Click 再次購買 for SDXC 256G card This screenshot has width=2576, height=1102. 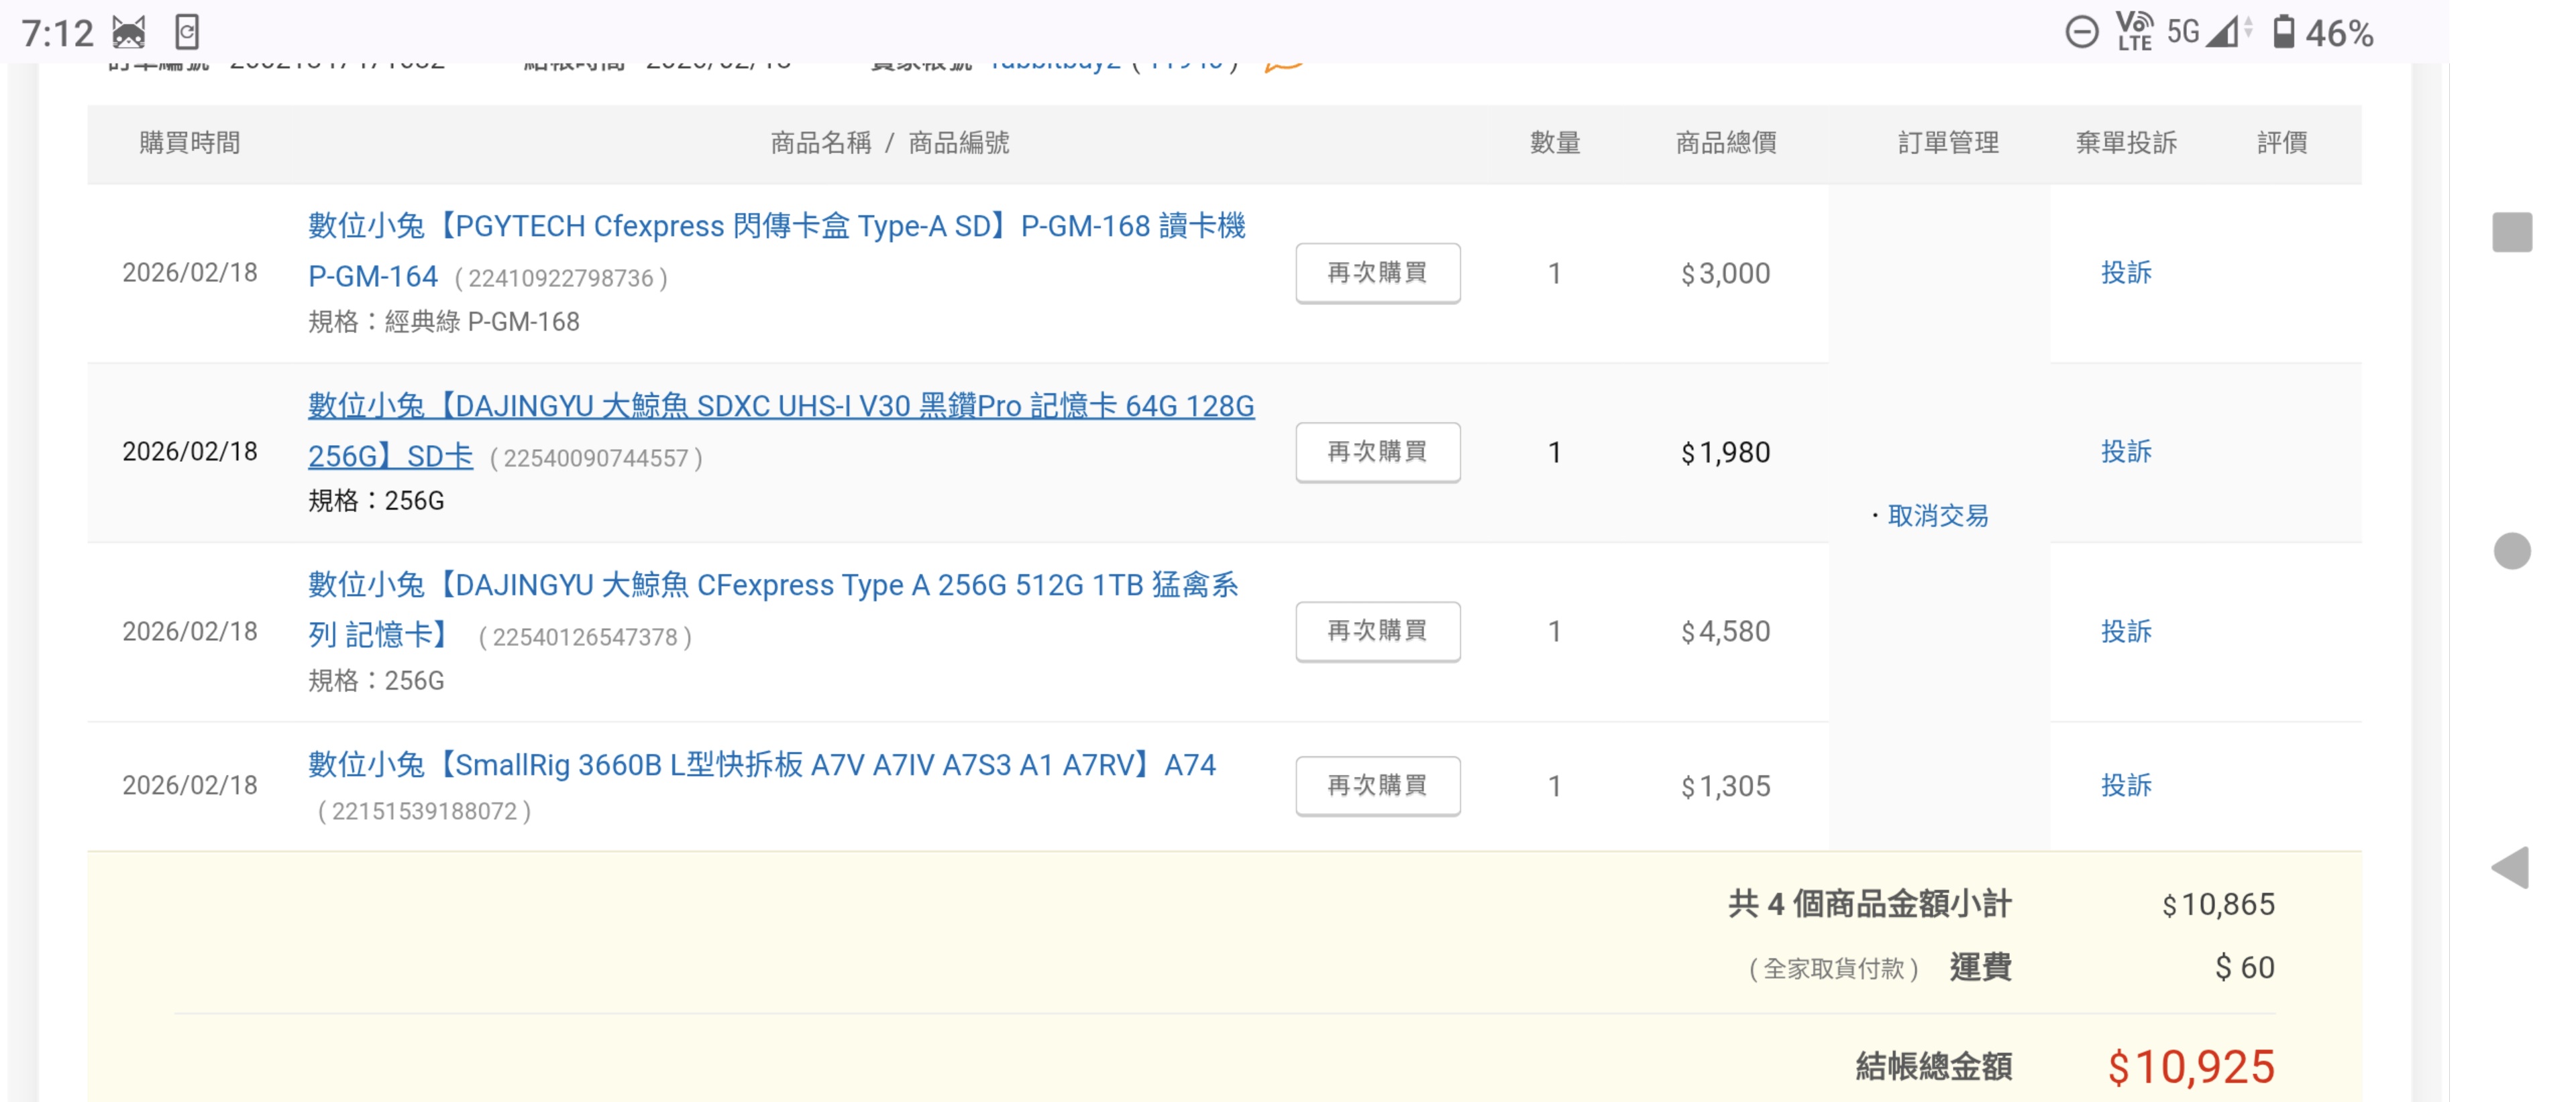(1377, 452)
